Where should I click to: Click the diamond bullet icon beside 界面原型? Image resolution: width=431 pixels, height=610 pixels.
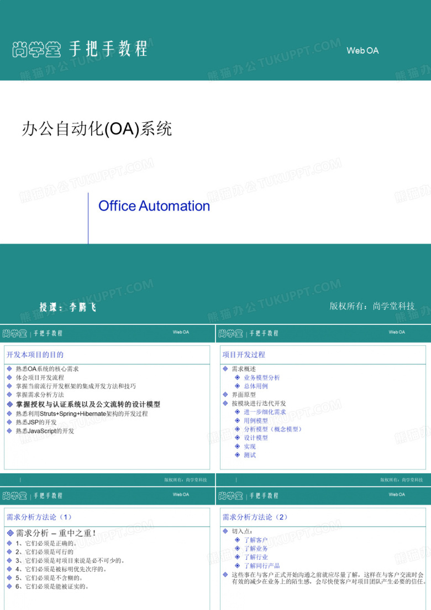pos(225,395)
